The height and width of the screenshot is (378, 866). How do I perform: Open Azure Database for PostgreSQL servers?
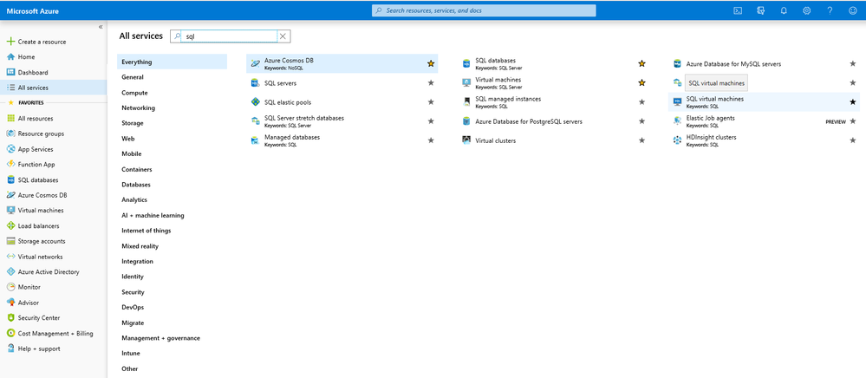529,121
